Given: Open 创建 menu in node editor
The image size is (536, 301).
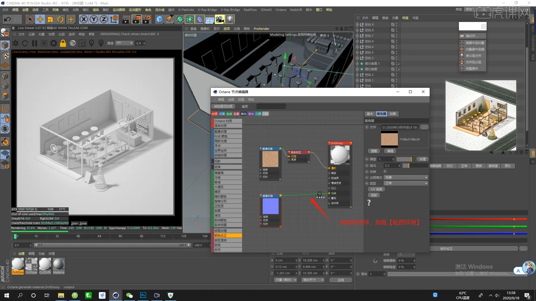Looking at the screenshot, I should coord(231,99).
